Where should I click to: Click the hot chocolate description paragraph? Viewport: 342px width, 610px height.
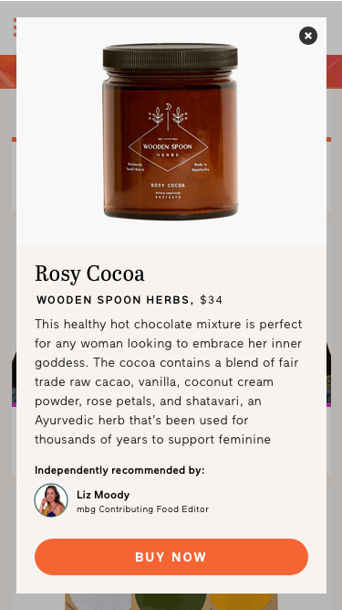tap(169, 381)
